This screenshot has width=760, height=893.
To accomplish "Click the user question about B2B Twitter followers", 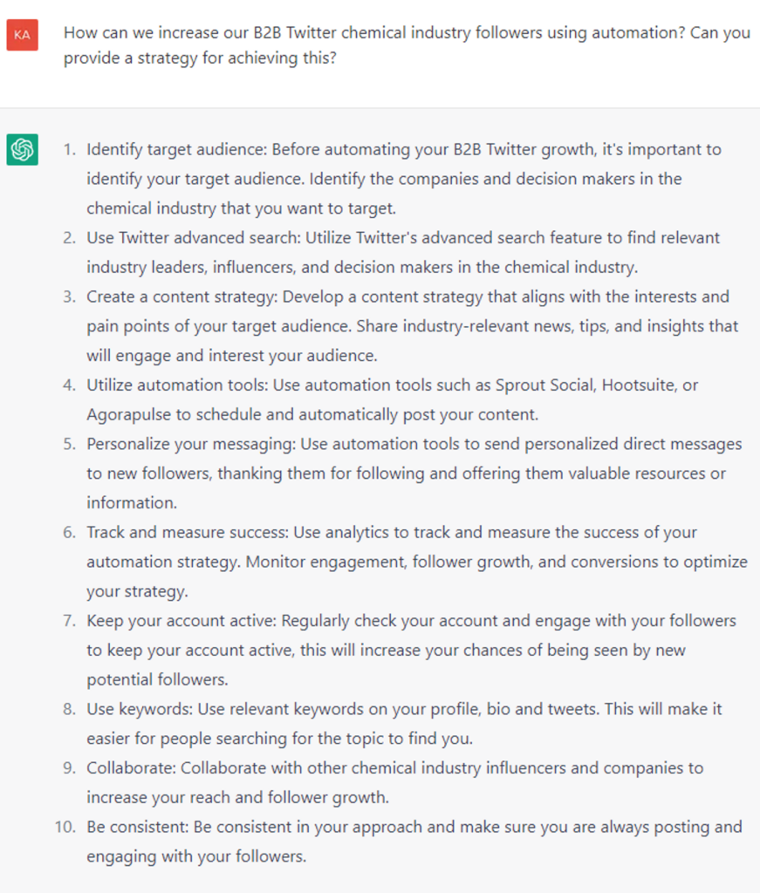I will pyautogui.click(x=406, y=33).
